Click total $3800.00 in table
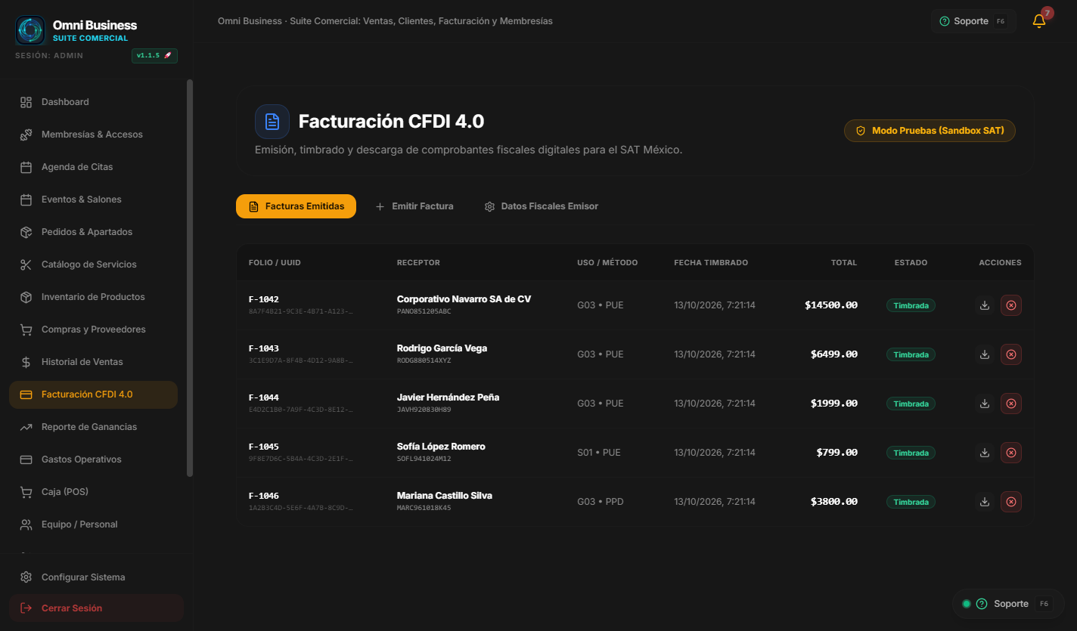 click(x=833, y=502)
